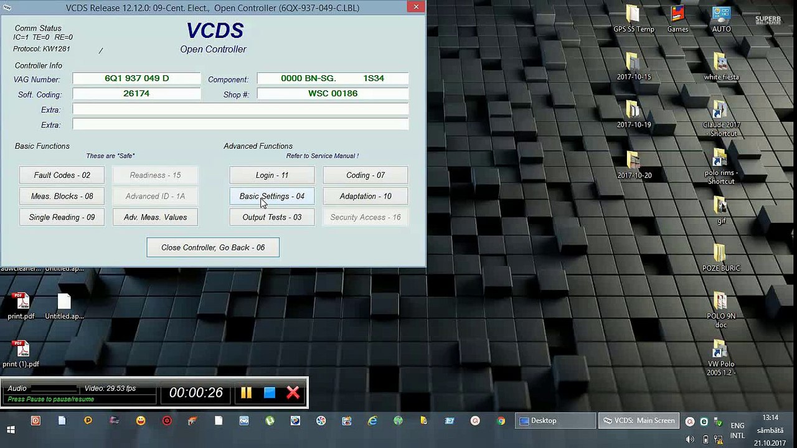Select the 2017-10-19 folder
The height and width of the screenshot is (448, 797).
[x=634, y=115]
